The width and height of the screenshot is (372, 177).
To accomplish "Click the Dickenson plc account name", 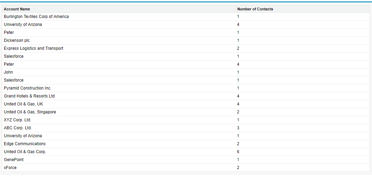I will [17, 40].
